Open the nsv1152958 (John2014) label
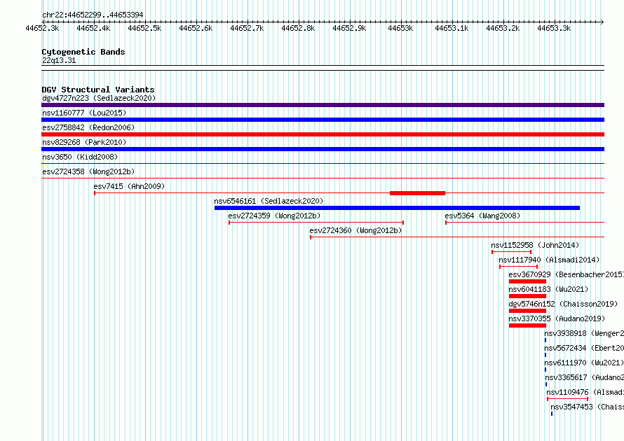This screenshot has width=624, height=441. tap(535, 245)
